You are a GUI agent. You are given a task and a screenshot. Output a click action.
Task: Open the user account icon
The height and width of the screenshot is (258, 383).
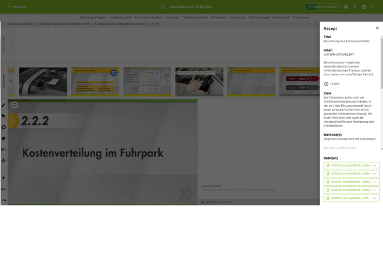pos(364,7)
